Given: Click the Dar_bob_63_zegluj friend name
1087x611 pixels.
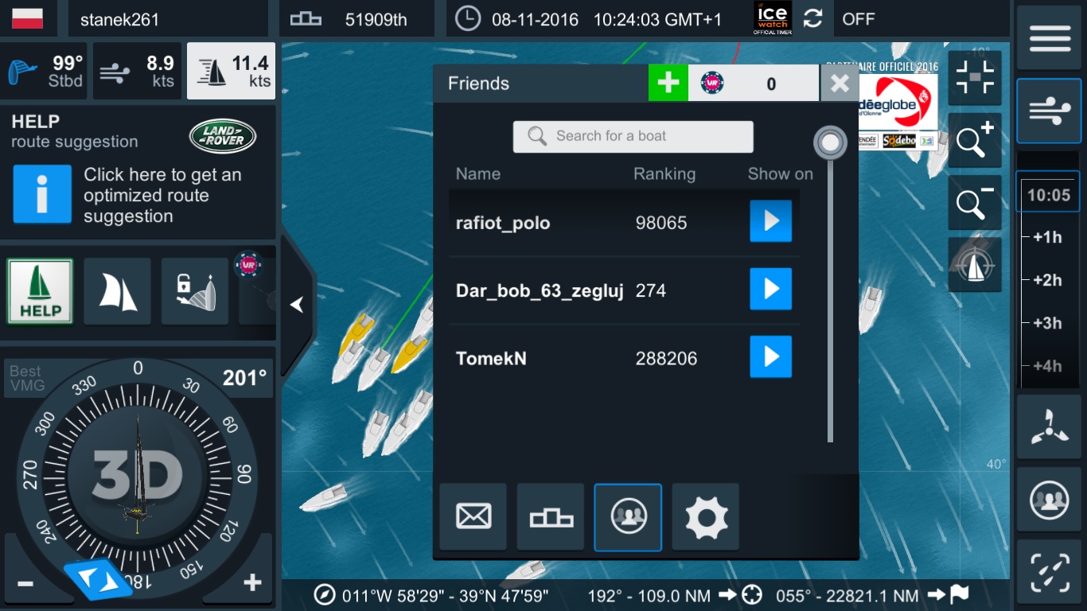Looking at the screenshot, I should click(x=540, y=290).
